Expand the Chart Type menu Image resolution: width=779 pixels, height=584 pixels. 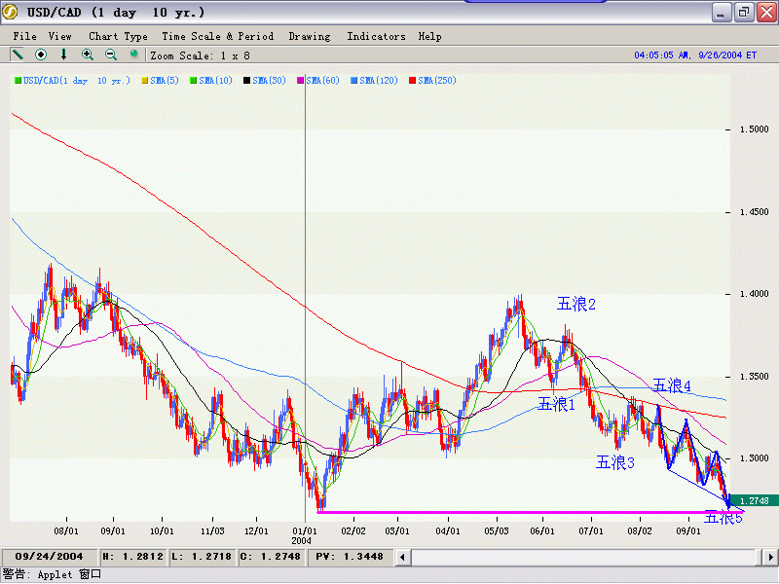pyautogui.click(x=118, y=36)
